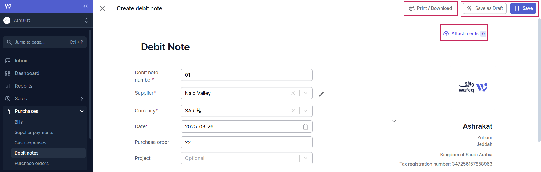Click the Print / Download button
The height and width of the screenshot is (172, 541).
click(x=430, y=8)
